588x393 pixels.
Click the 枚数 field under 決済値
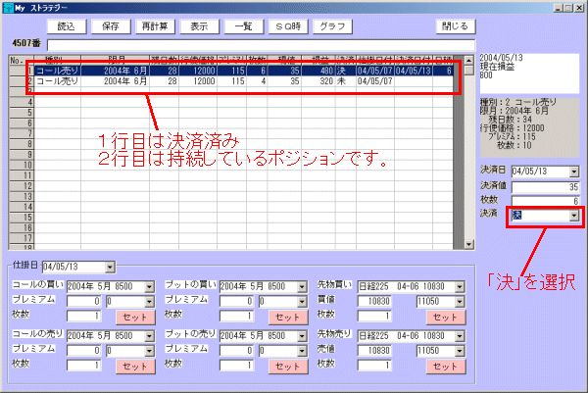point(545,201)
